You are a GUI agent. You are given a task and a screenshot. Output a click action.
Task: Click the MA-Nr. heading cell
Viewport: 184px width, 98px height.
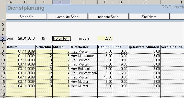click(61, 47)
